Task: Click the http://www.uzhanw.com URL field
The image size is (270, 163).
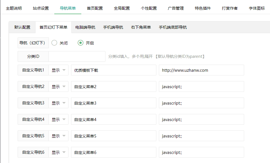Action: [x=202, y=70]
